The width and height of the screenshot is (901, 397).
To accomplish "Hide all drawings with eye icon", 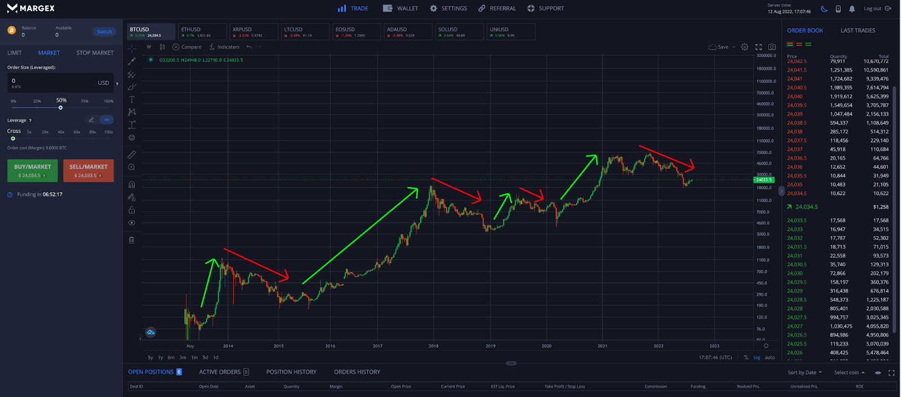I will coord(132,223).
